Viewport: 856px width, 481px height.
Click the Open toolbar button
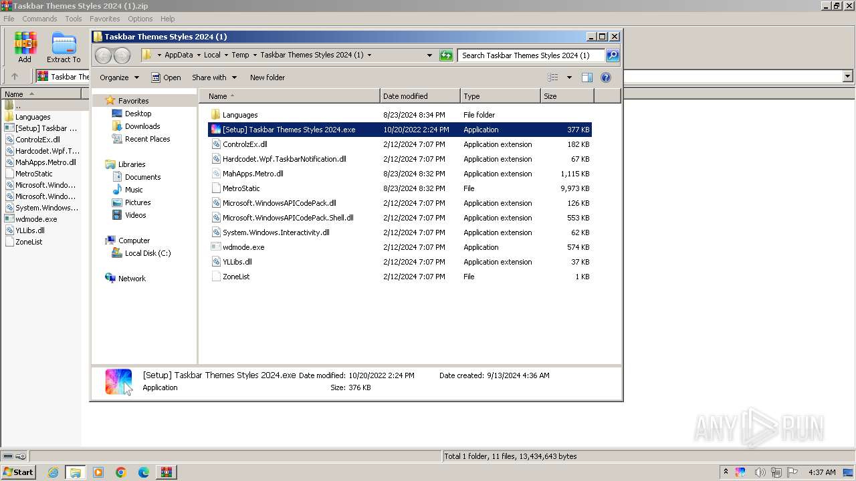[x=166, y=77]
